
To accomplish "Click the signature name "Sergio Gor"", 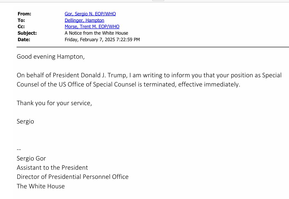I will [x=31, y=158].
